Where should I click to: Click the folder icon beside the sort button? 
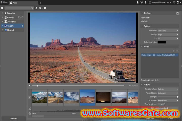click(45, 8)
